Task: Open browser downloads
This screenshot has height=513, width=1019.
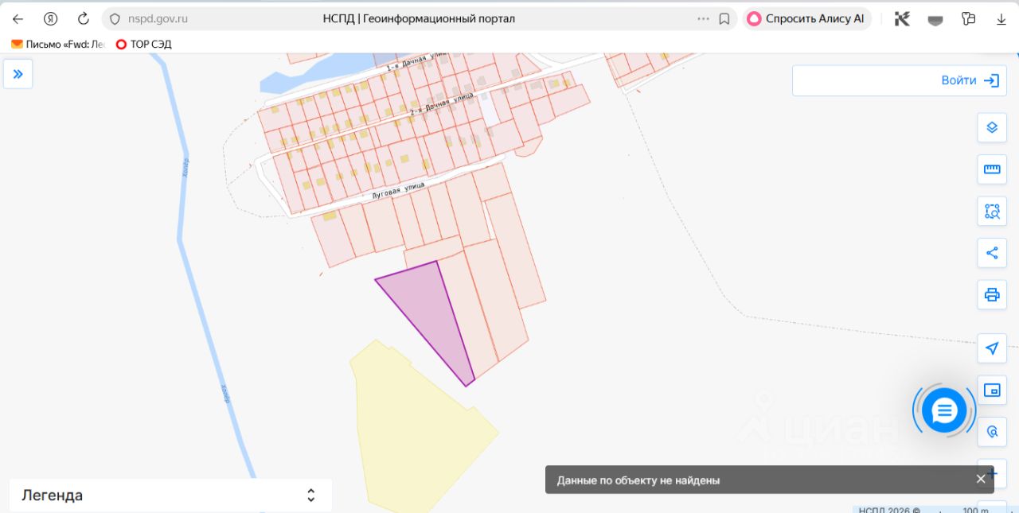Action: click(x=1001, y=18)
